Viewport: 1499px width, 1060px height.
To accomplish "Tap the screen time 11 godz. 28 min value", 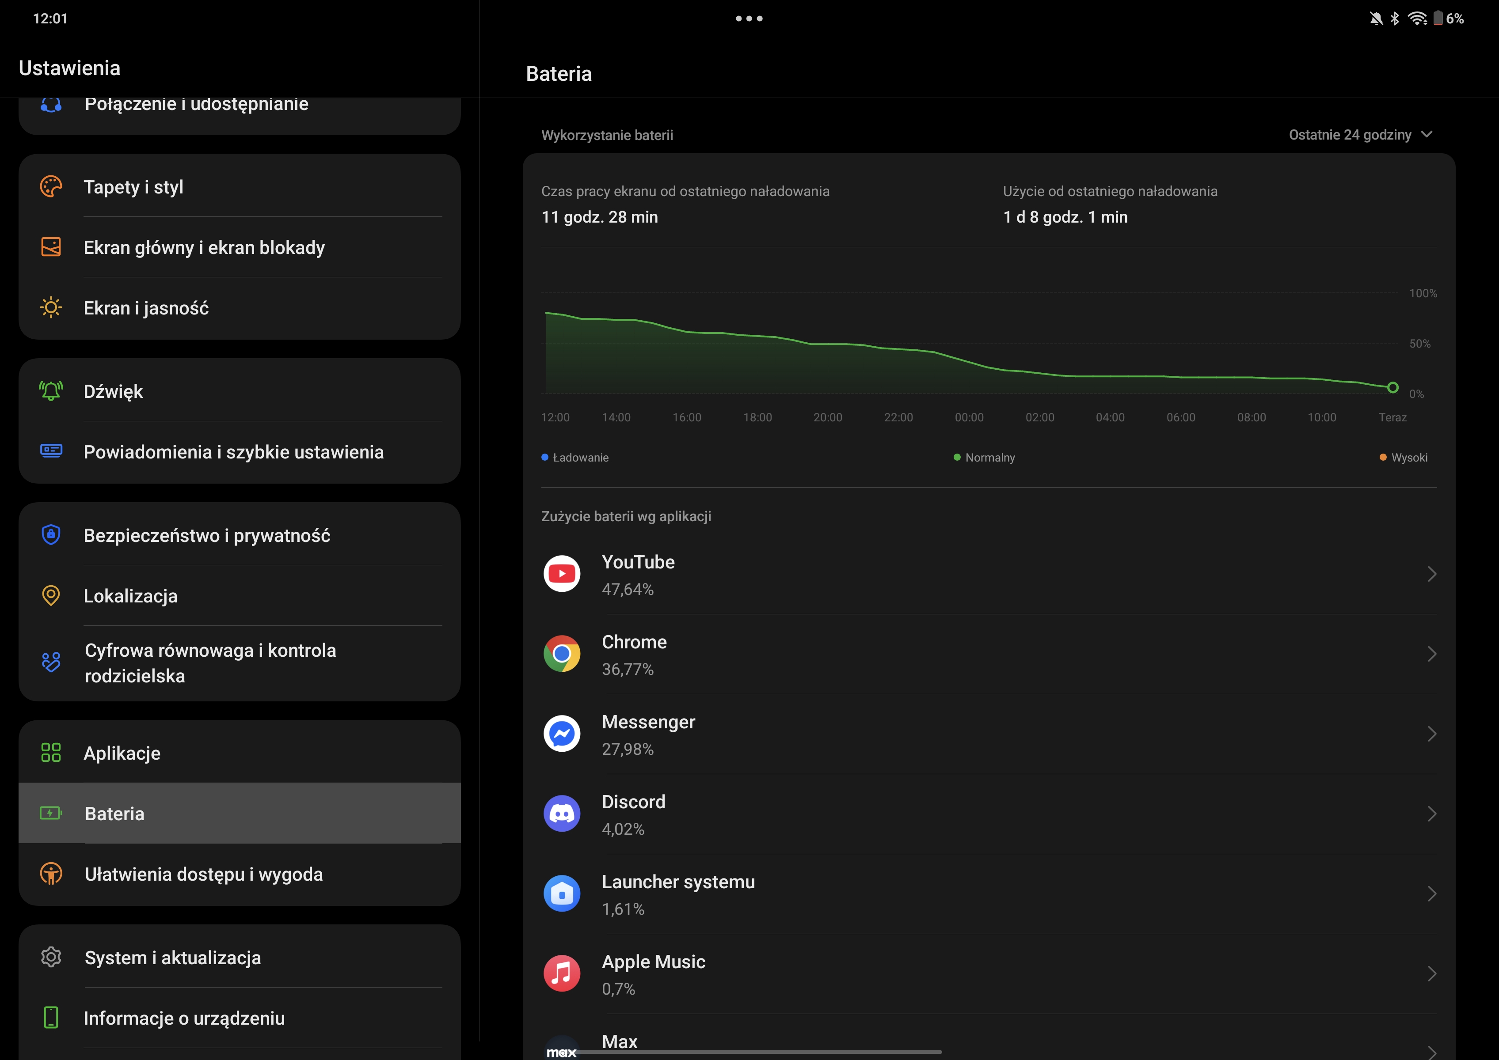I will click(600, 217).
